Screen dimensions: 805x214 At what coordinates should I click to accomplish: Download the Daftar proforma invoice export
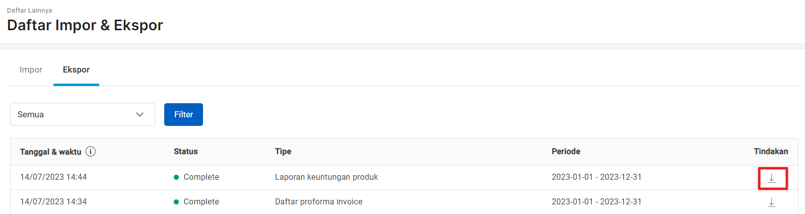pos(771,202)
